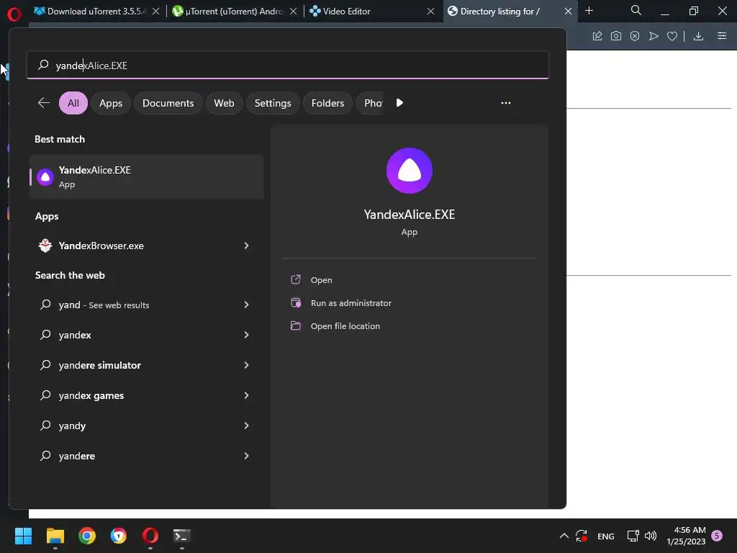Open network tray icon
The image size is (737, 553).
[633, 536]
